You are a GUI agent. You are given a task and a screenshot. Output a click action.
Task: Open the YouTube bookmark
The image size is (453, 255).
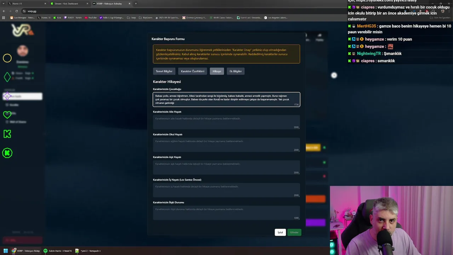point(91,18)
